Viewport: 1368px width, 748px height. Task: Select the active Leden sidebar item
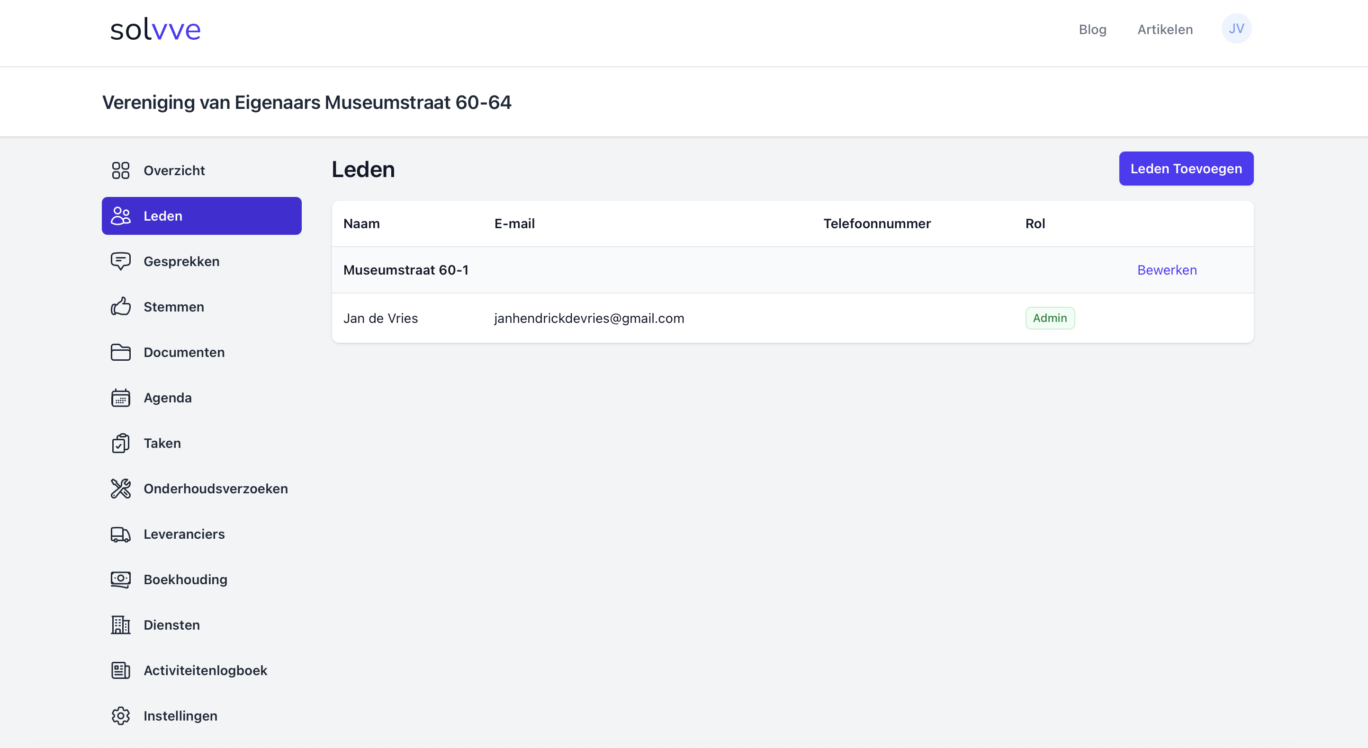point(201,216)
